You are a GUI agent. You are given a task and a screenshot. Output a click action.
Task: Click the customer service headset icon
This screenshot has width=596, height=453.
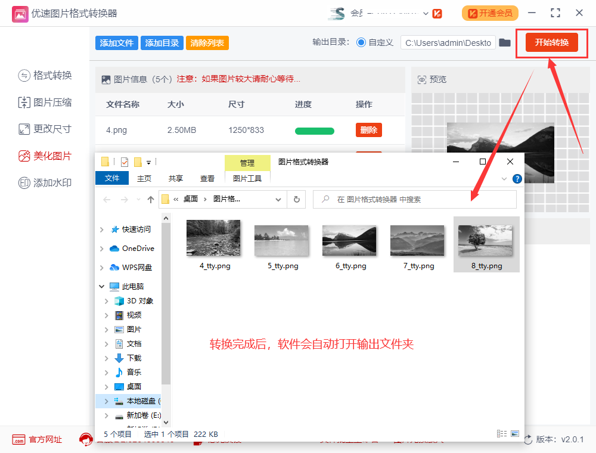86,440
